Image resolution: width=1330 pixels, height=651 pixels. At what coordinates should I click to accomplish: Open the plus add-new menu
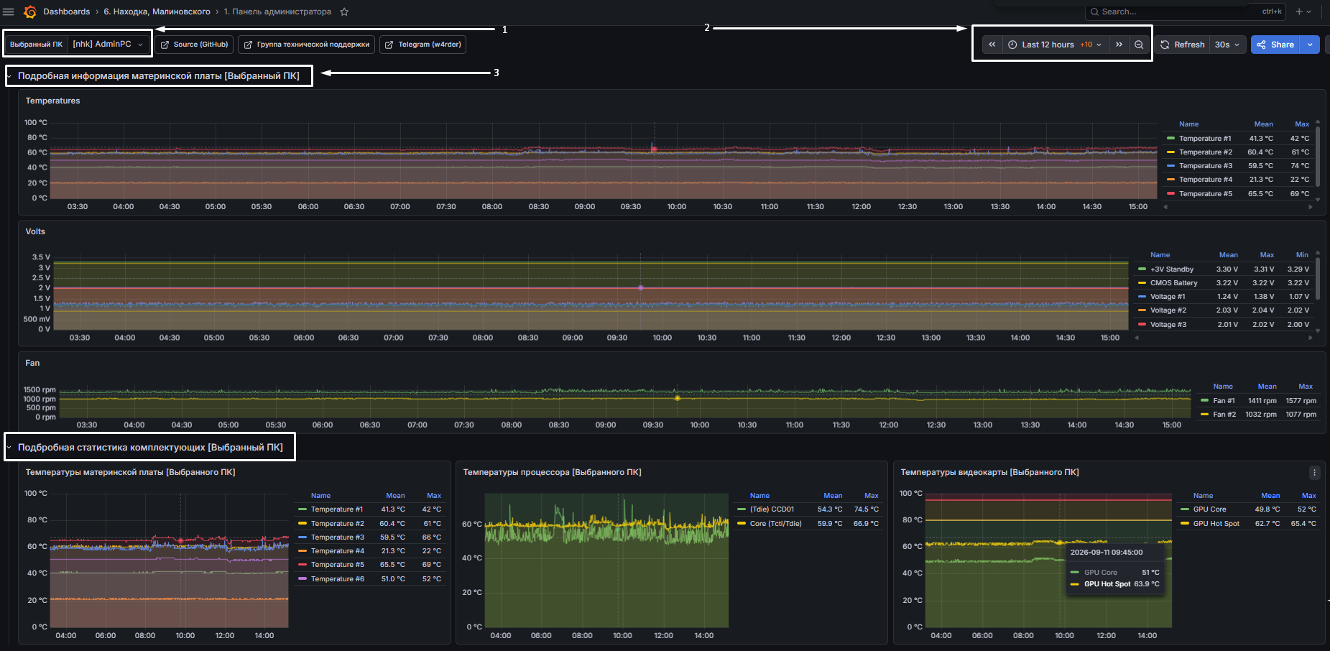(x=1303, y=11)
